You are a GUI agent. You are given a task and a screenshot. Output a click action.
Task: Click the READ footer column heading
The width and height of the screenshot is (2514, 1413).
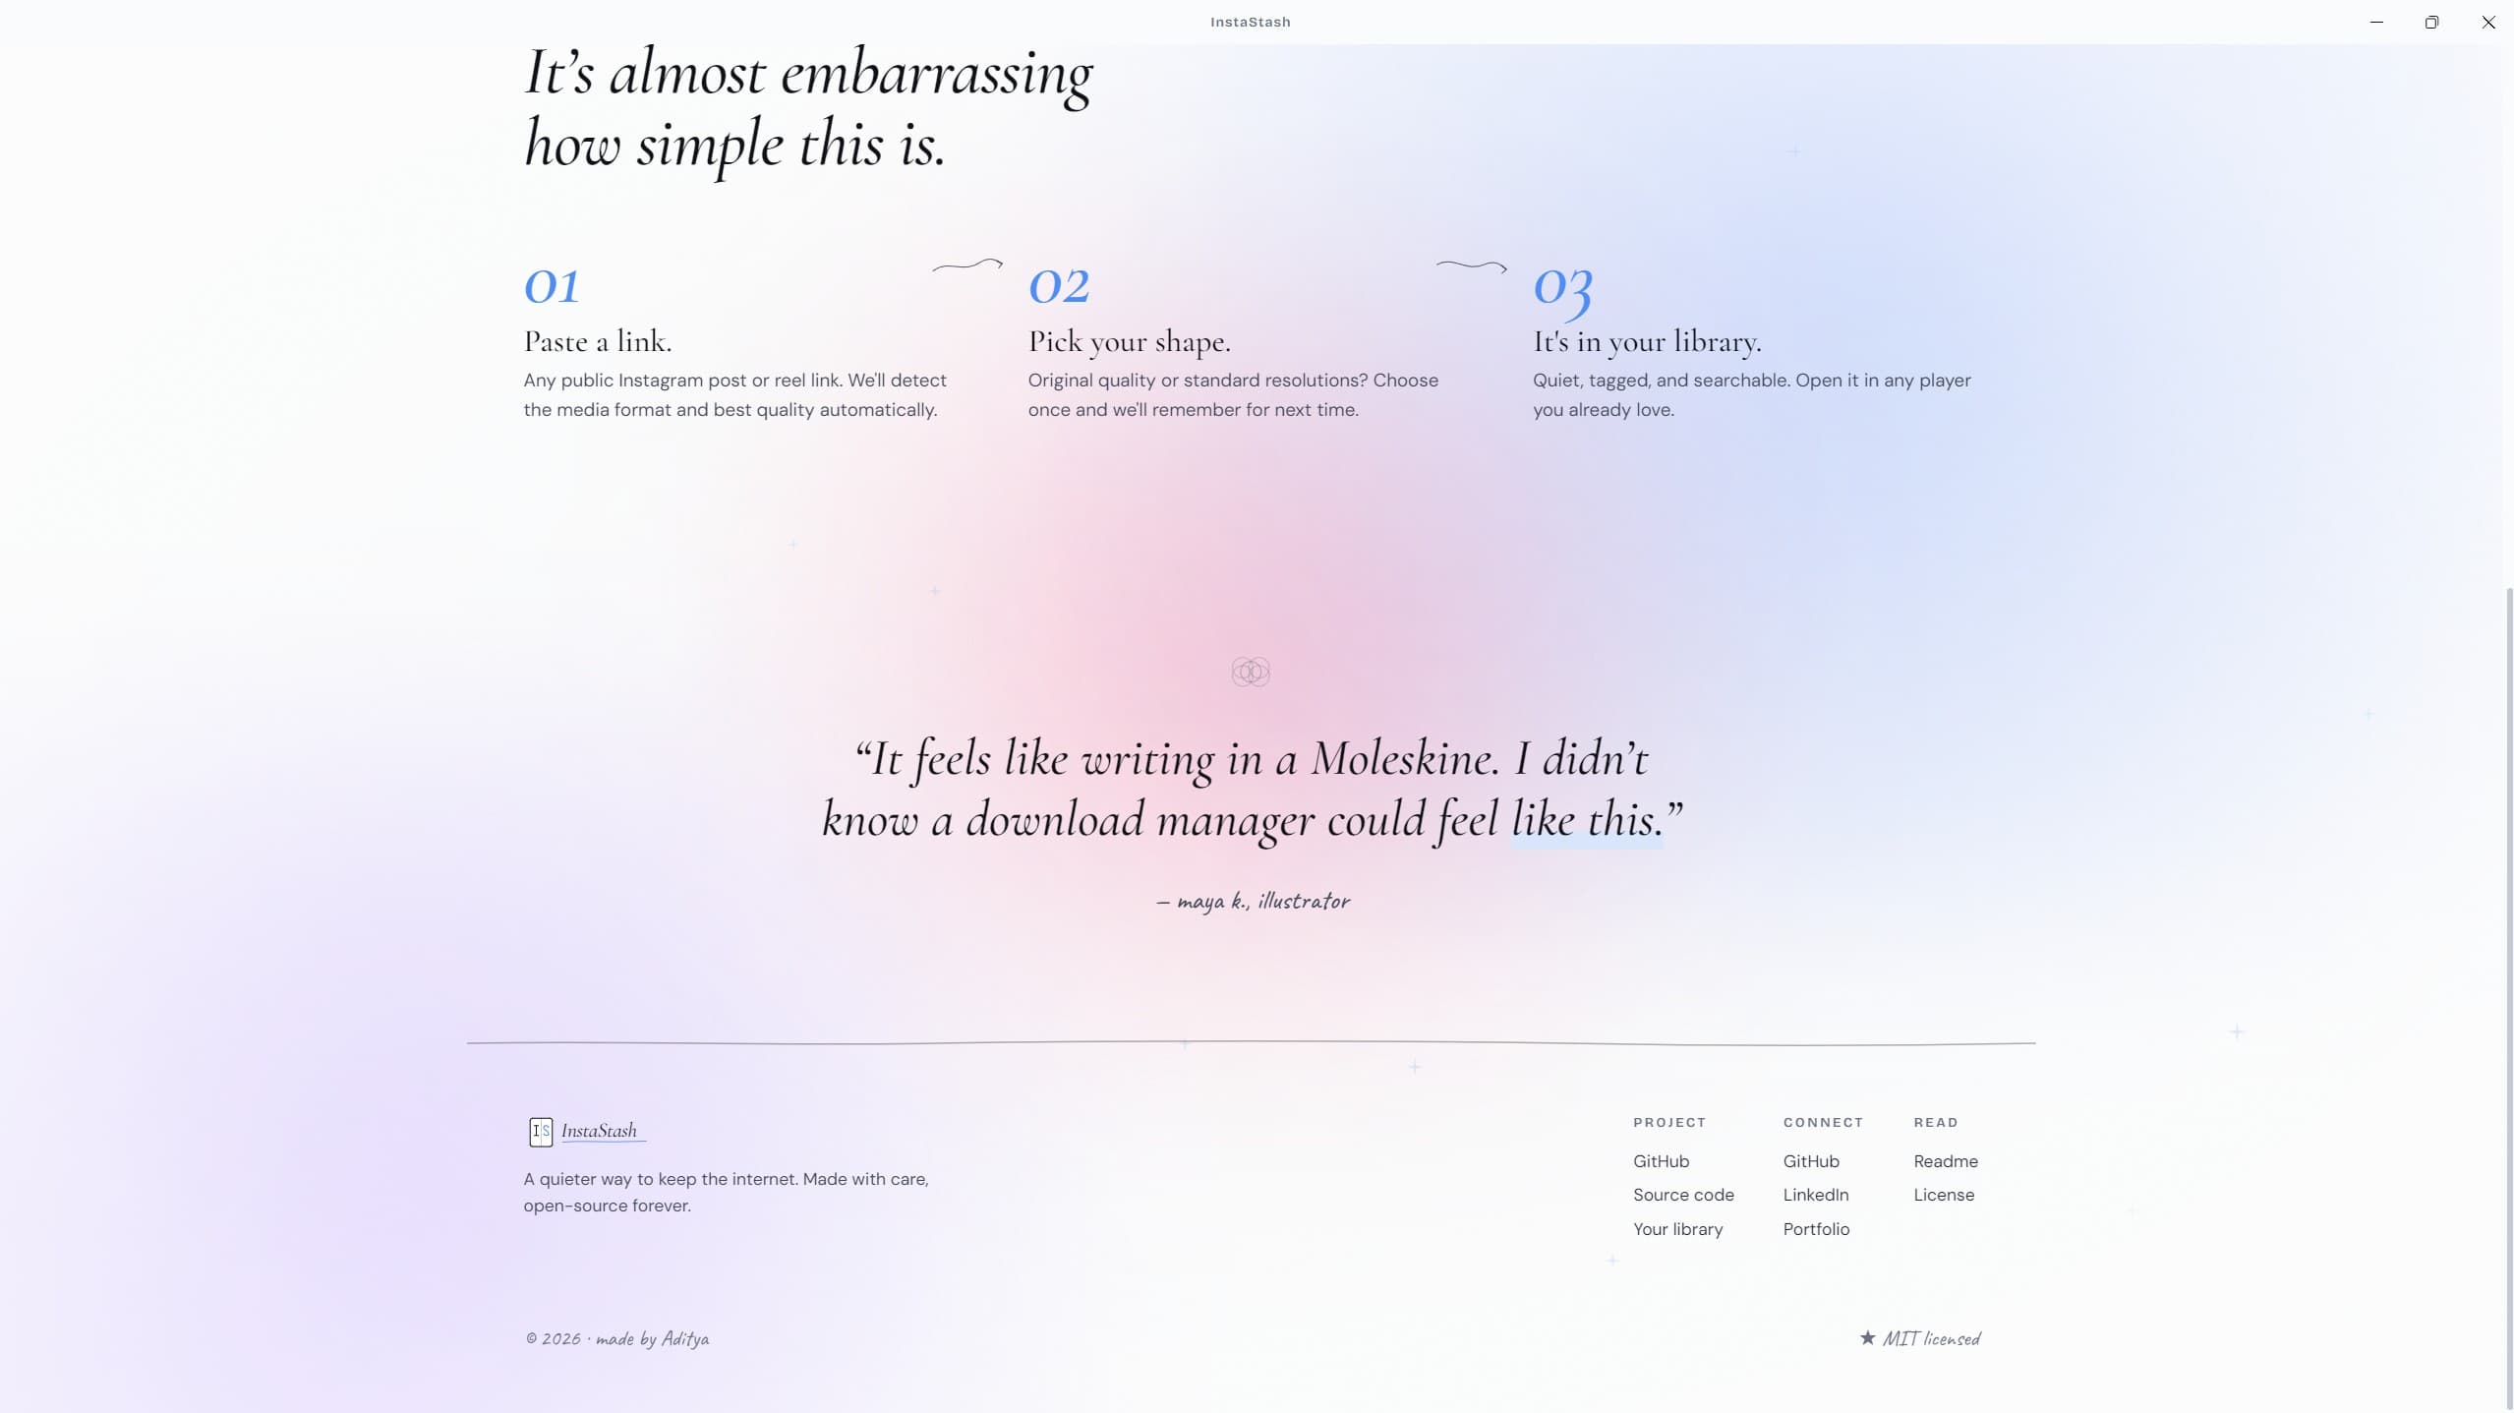(x=1936, y=1122)
